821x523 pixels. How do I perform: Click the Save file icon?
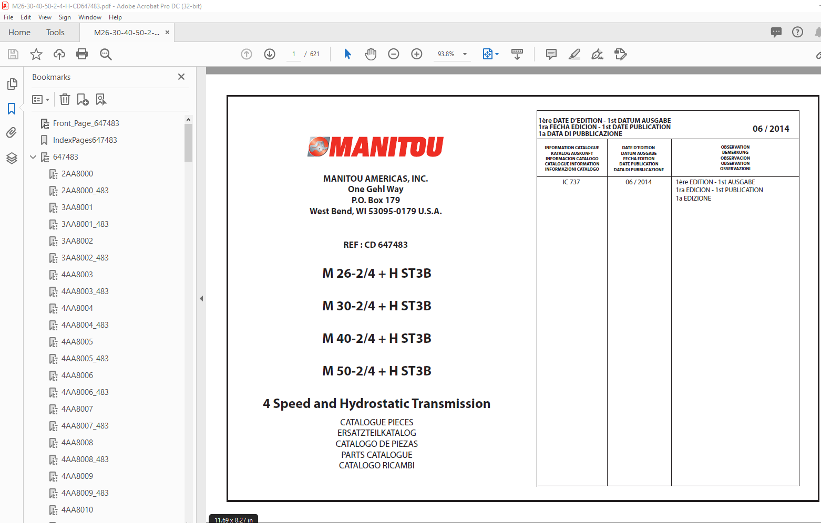tap(13, 54)
